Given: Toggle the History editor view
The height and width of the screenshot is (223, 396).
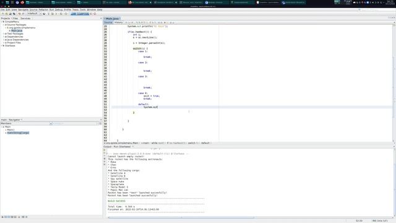Looking at the screenshot, I should pos(118,22).
